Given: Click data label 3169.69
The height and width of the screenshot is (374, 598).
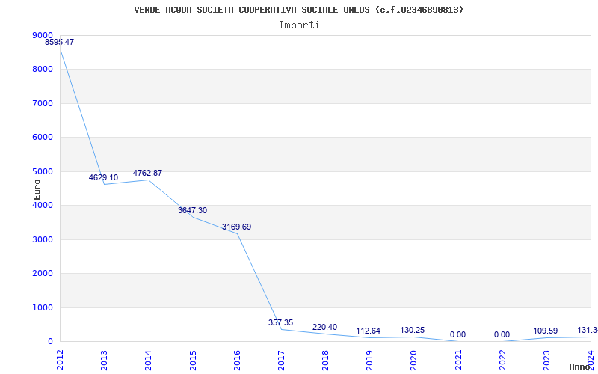Looking at the screenshot, I should coord(236,227).
